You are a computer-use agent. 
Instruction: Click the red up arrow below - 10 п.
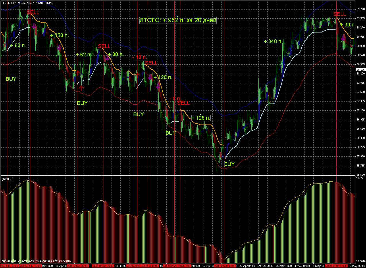point(138,75)
